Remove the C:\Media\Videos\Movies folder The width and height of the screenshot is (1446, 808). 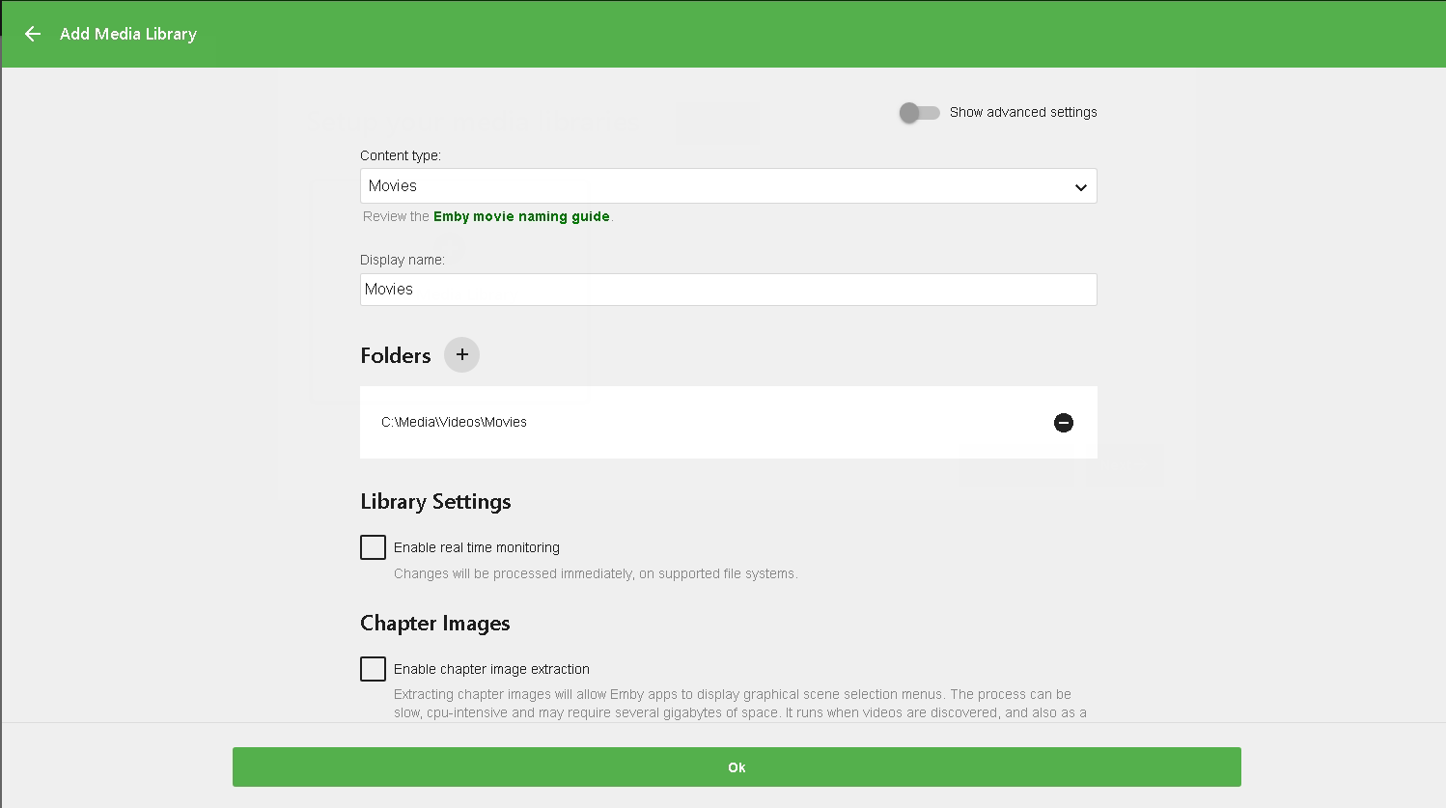(x=1063, y=423)
